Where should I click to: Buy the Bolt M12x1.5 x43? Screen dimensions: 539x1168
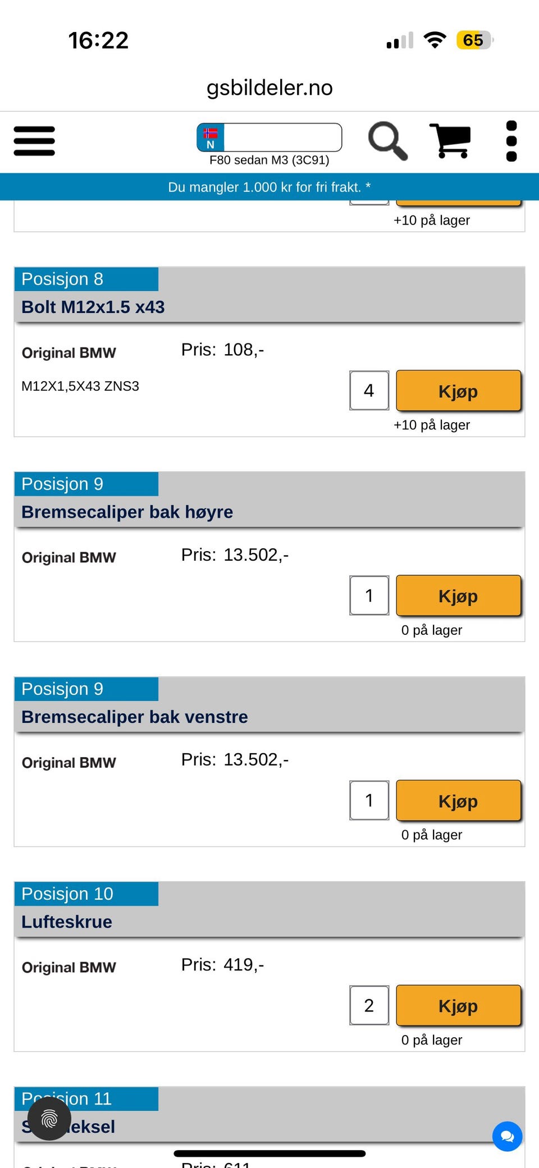[458, 391]
